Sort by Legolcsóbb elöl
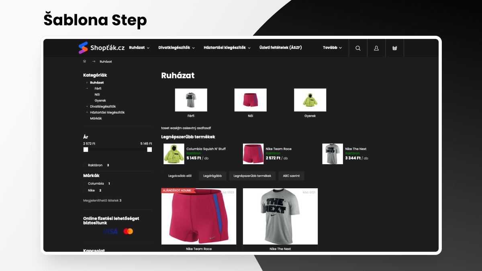 click(180, 176)
